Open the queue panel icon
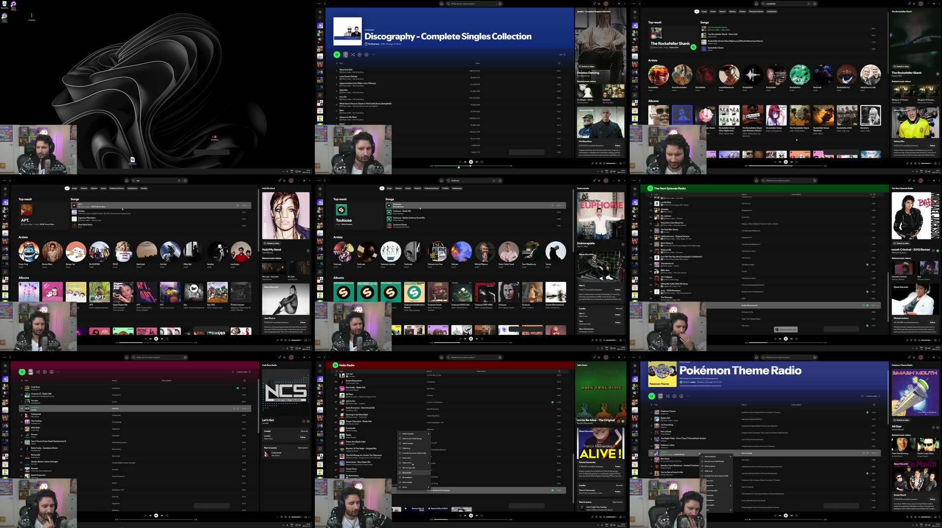The image size is (942, 528). (597, 163)
